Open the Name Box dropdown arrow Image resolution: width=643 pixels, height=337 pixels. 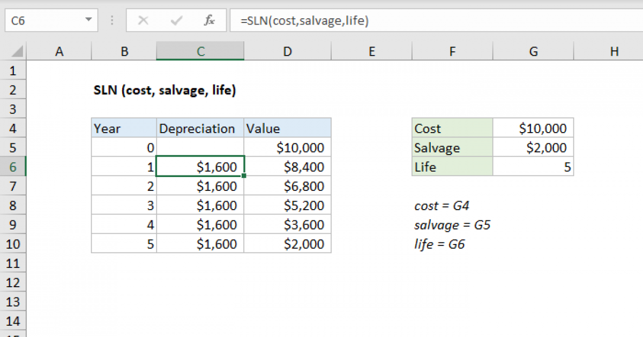87,20
